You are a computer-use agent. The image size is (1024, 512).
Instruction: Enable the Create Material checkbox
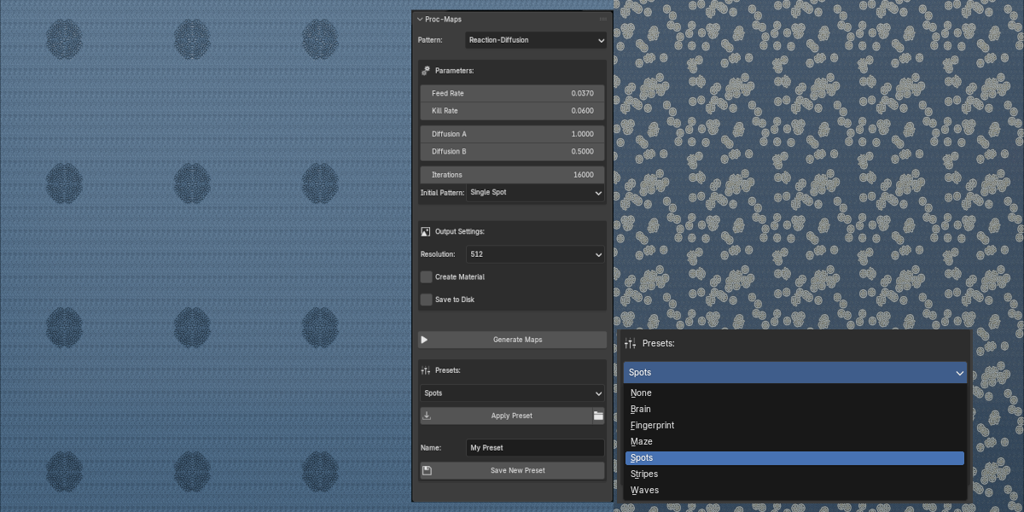pyautogui.click(x=427, y=277)
